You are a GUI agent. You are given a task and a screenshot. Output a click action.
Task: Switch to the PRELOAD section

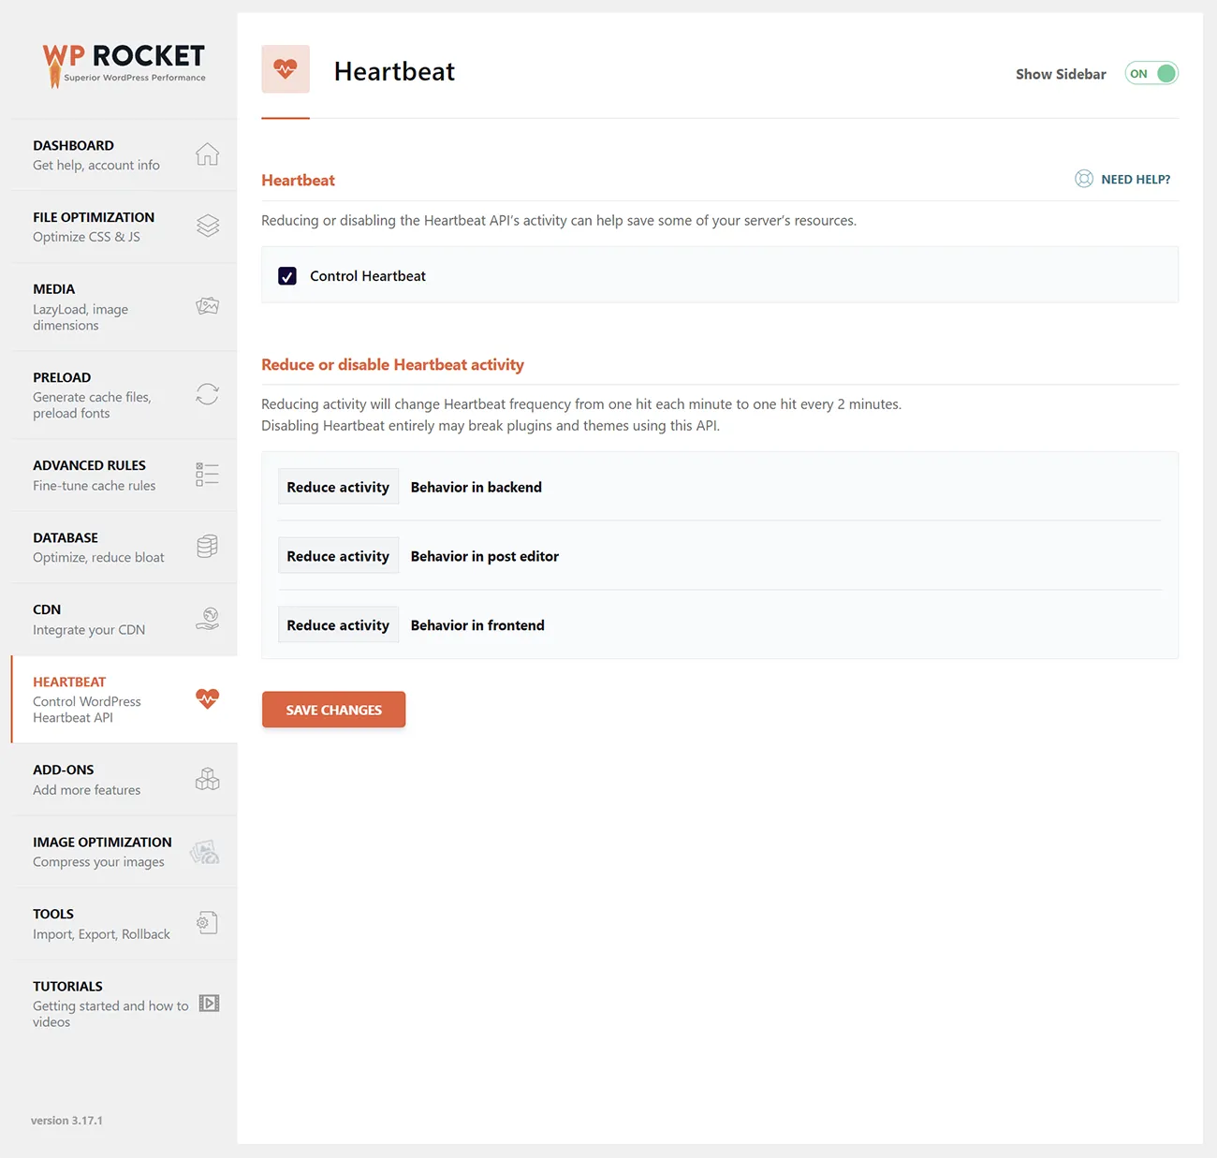(124, 395)
